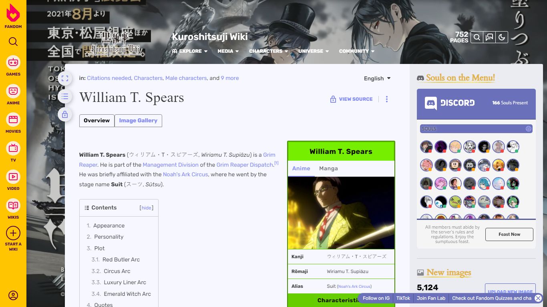Jump to Emerald Witch Arc section
This screenshot has width=547, height=307.
click(x=127, y=294)
